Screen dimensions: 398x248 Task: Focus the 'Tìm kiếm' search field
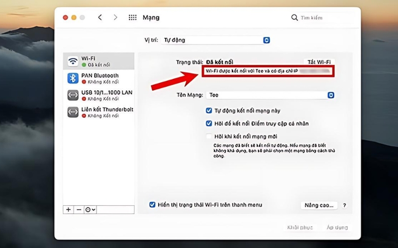click(322, 18)
